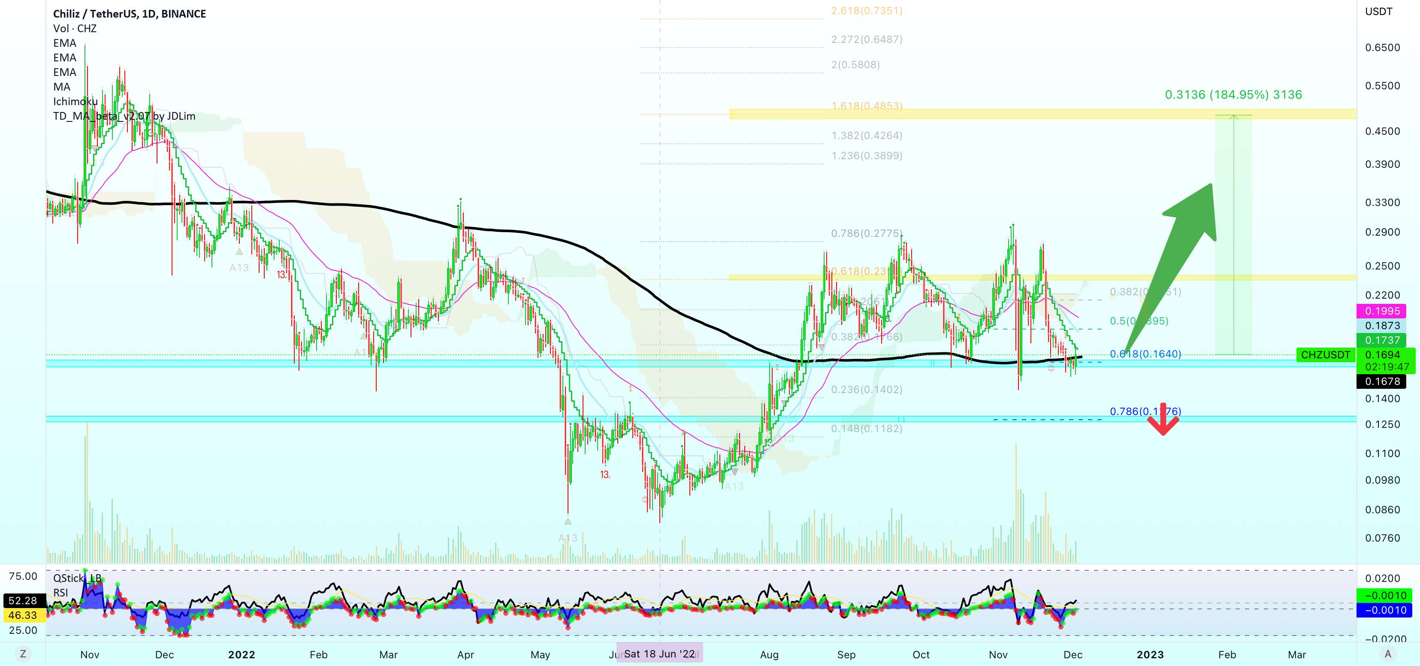Screen dimensions: 1420x666
Task: Select the RSI indicator label
Action: (60, 593)
